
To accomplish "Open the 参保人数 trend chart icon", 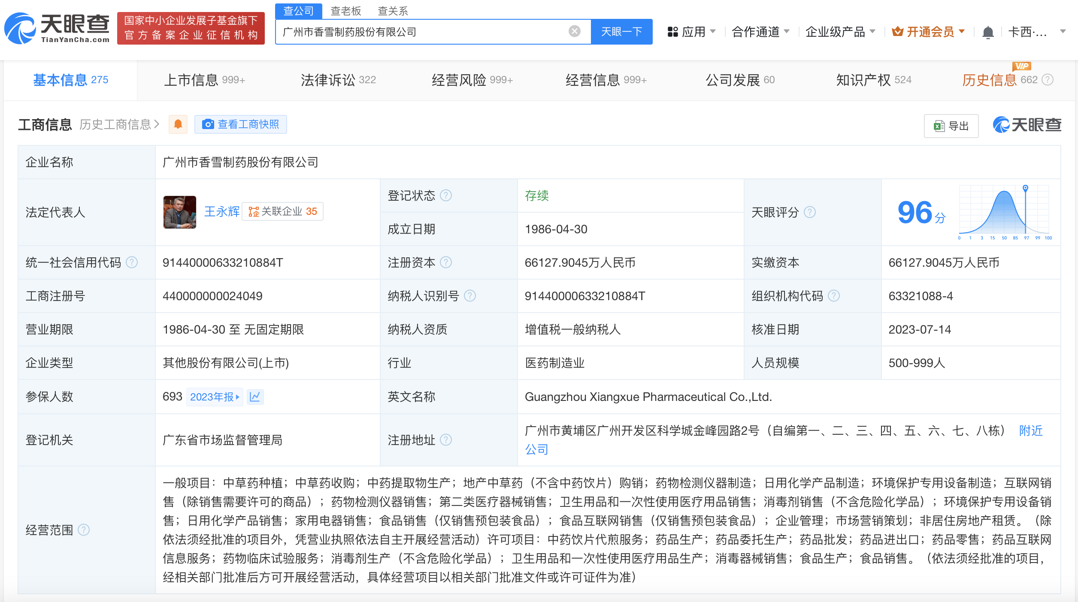I will tap(255, 397).
